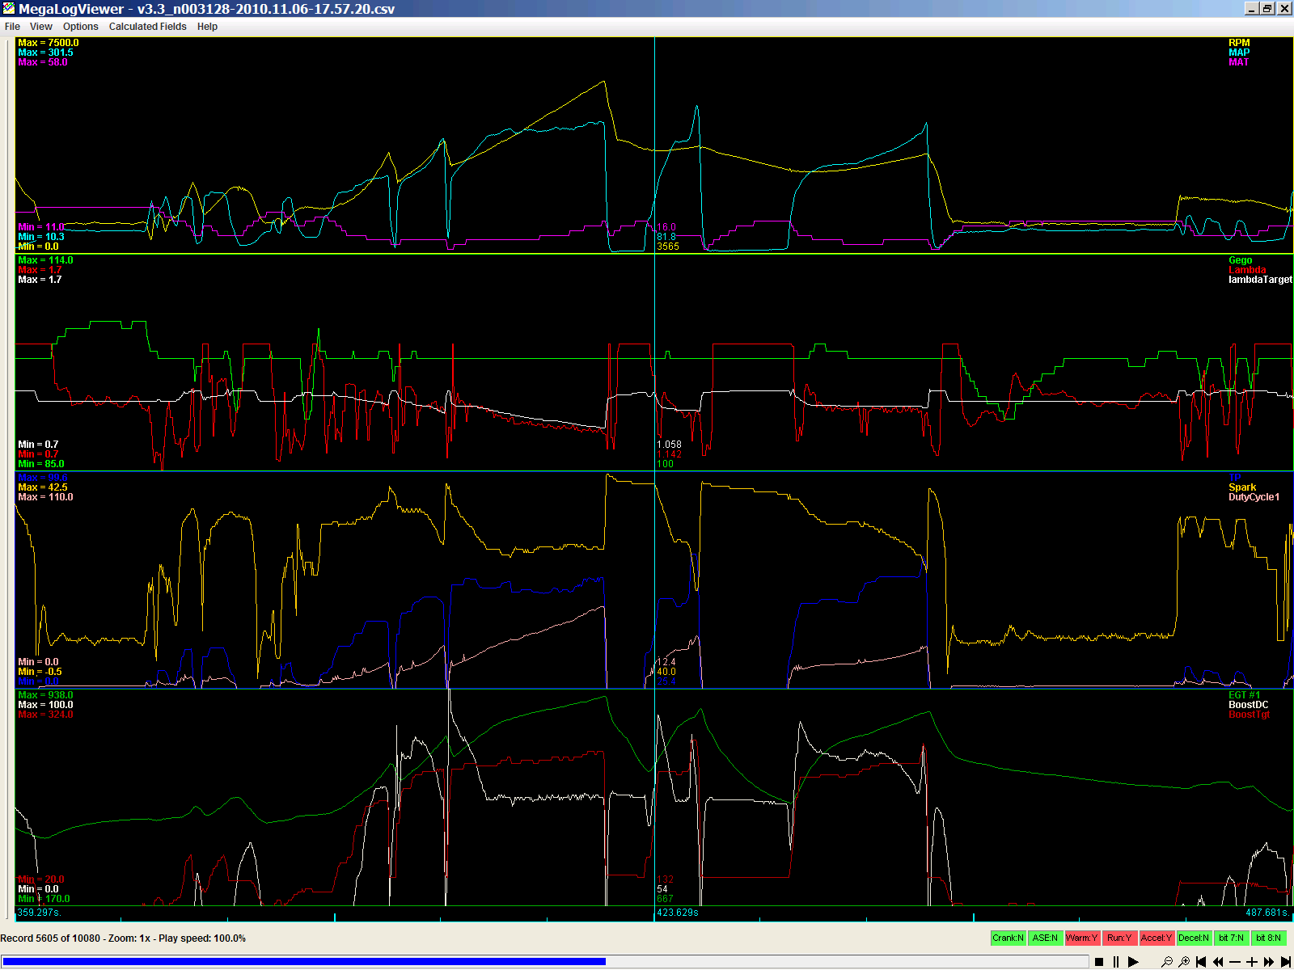Screen dimensions: 1294x970
Task: Click the 'Max = 114.0' Gego value
Action: pyautogui.click(x=45, y=260)
